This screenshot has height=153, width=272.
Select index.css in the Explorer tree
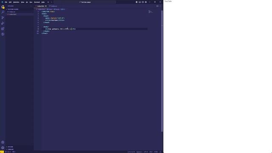coord(12,12)
